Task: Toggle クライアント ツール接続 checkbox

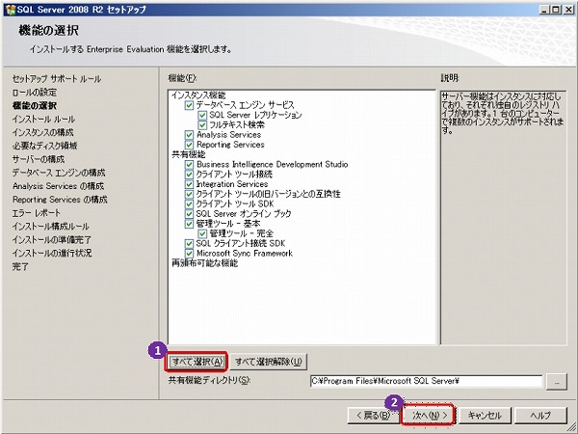Action: (x=189, y=175)
